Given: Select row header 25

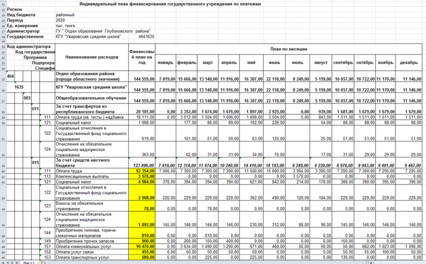Looking at the screenshot, I should [4, 76].
